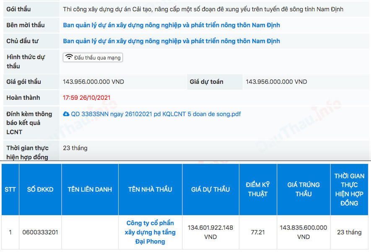Click THỜI GIAN THỰC HIỆN HỢP ĐỒNG header

tap(349, 189)
